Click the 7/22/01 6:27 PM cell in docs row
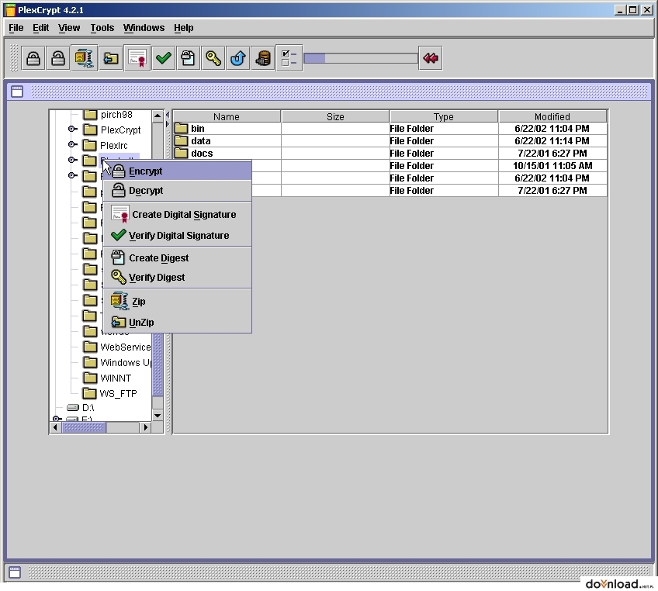 click(x=552, y=153)
